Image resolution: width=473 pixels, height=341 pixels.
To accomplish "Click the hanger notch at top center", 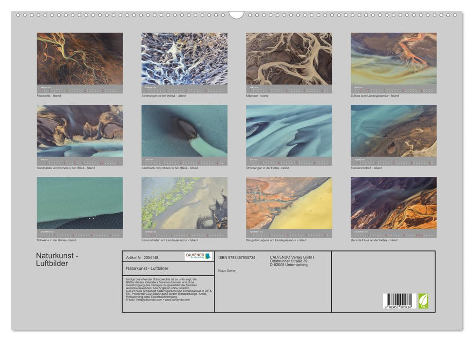I will [236, 15].
